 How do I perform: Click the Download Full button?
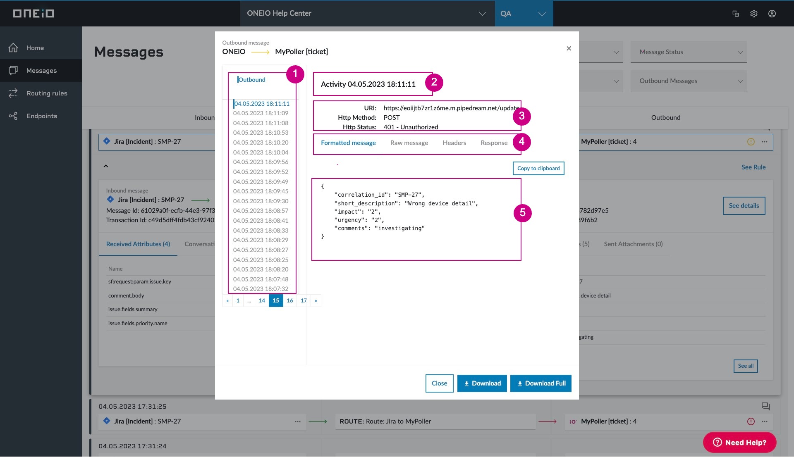(x=541, y=383)
